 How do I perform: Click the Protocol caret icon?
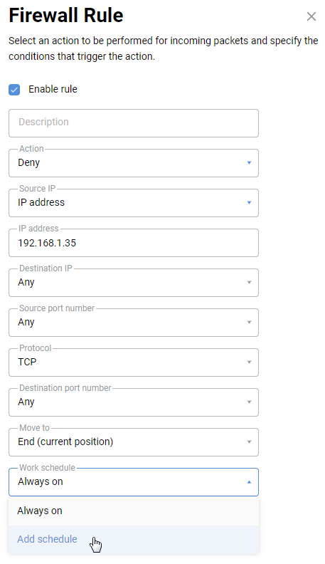click(x=249, y=362)
